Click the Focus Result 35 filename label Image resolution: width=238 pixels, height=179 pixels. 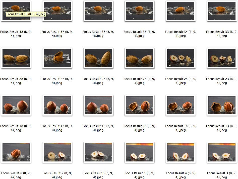[x=139, y=34]
